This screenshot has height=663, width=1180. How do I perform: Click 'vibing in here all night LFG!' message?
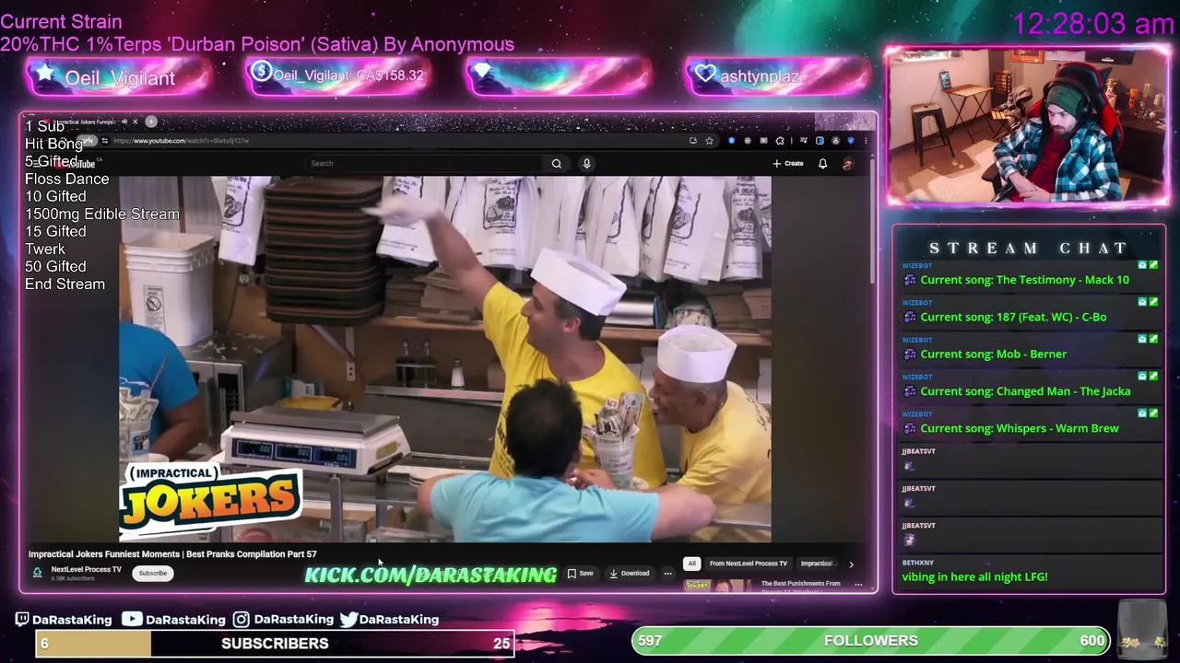974,576
